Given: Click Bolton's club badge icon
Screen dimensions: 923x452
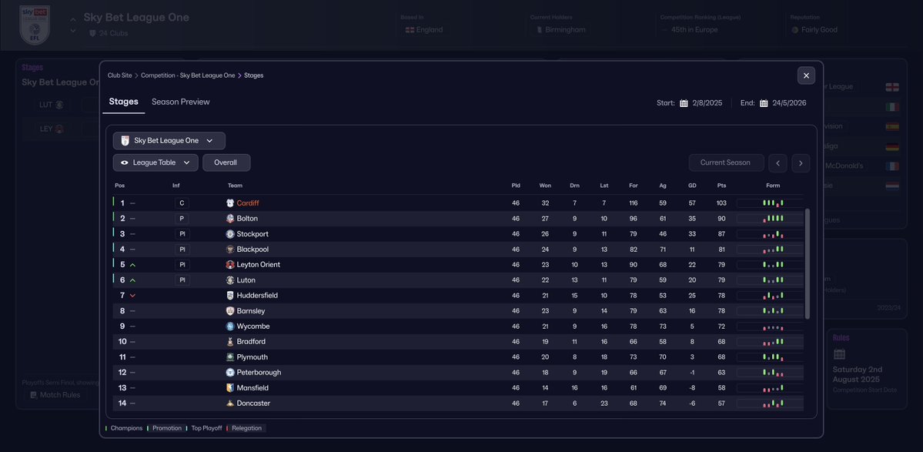Looking at the screenshot, I should pos(230,219).
